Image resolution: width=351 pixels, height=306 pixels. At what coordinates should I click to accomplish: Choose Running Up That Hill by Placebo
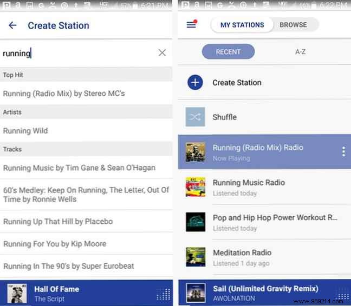click(86, 221)
